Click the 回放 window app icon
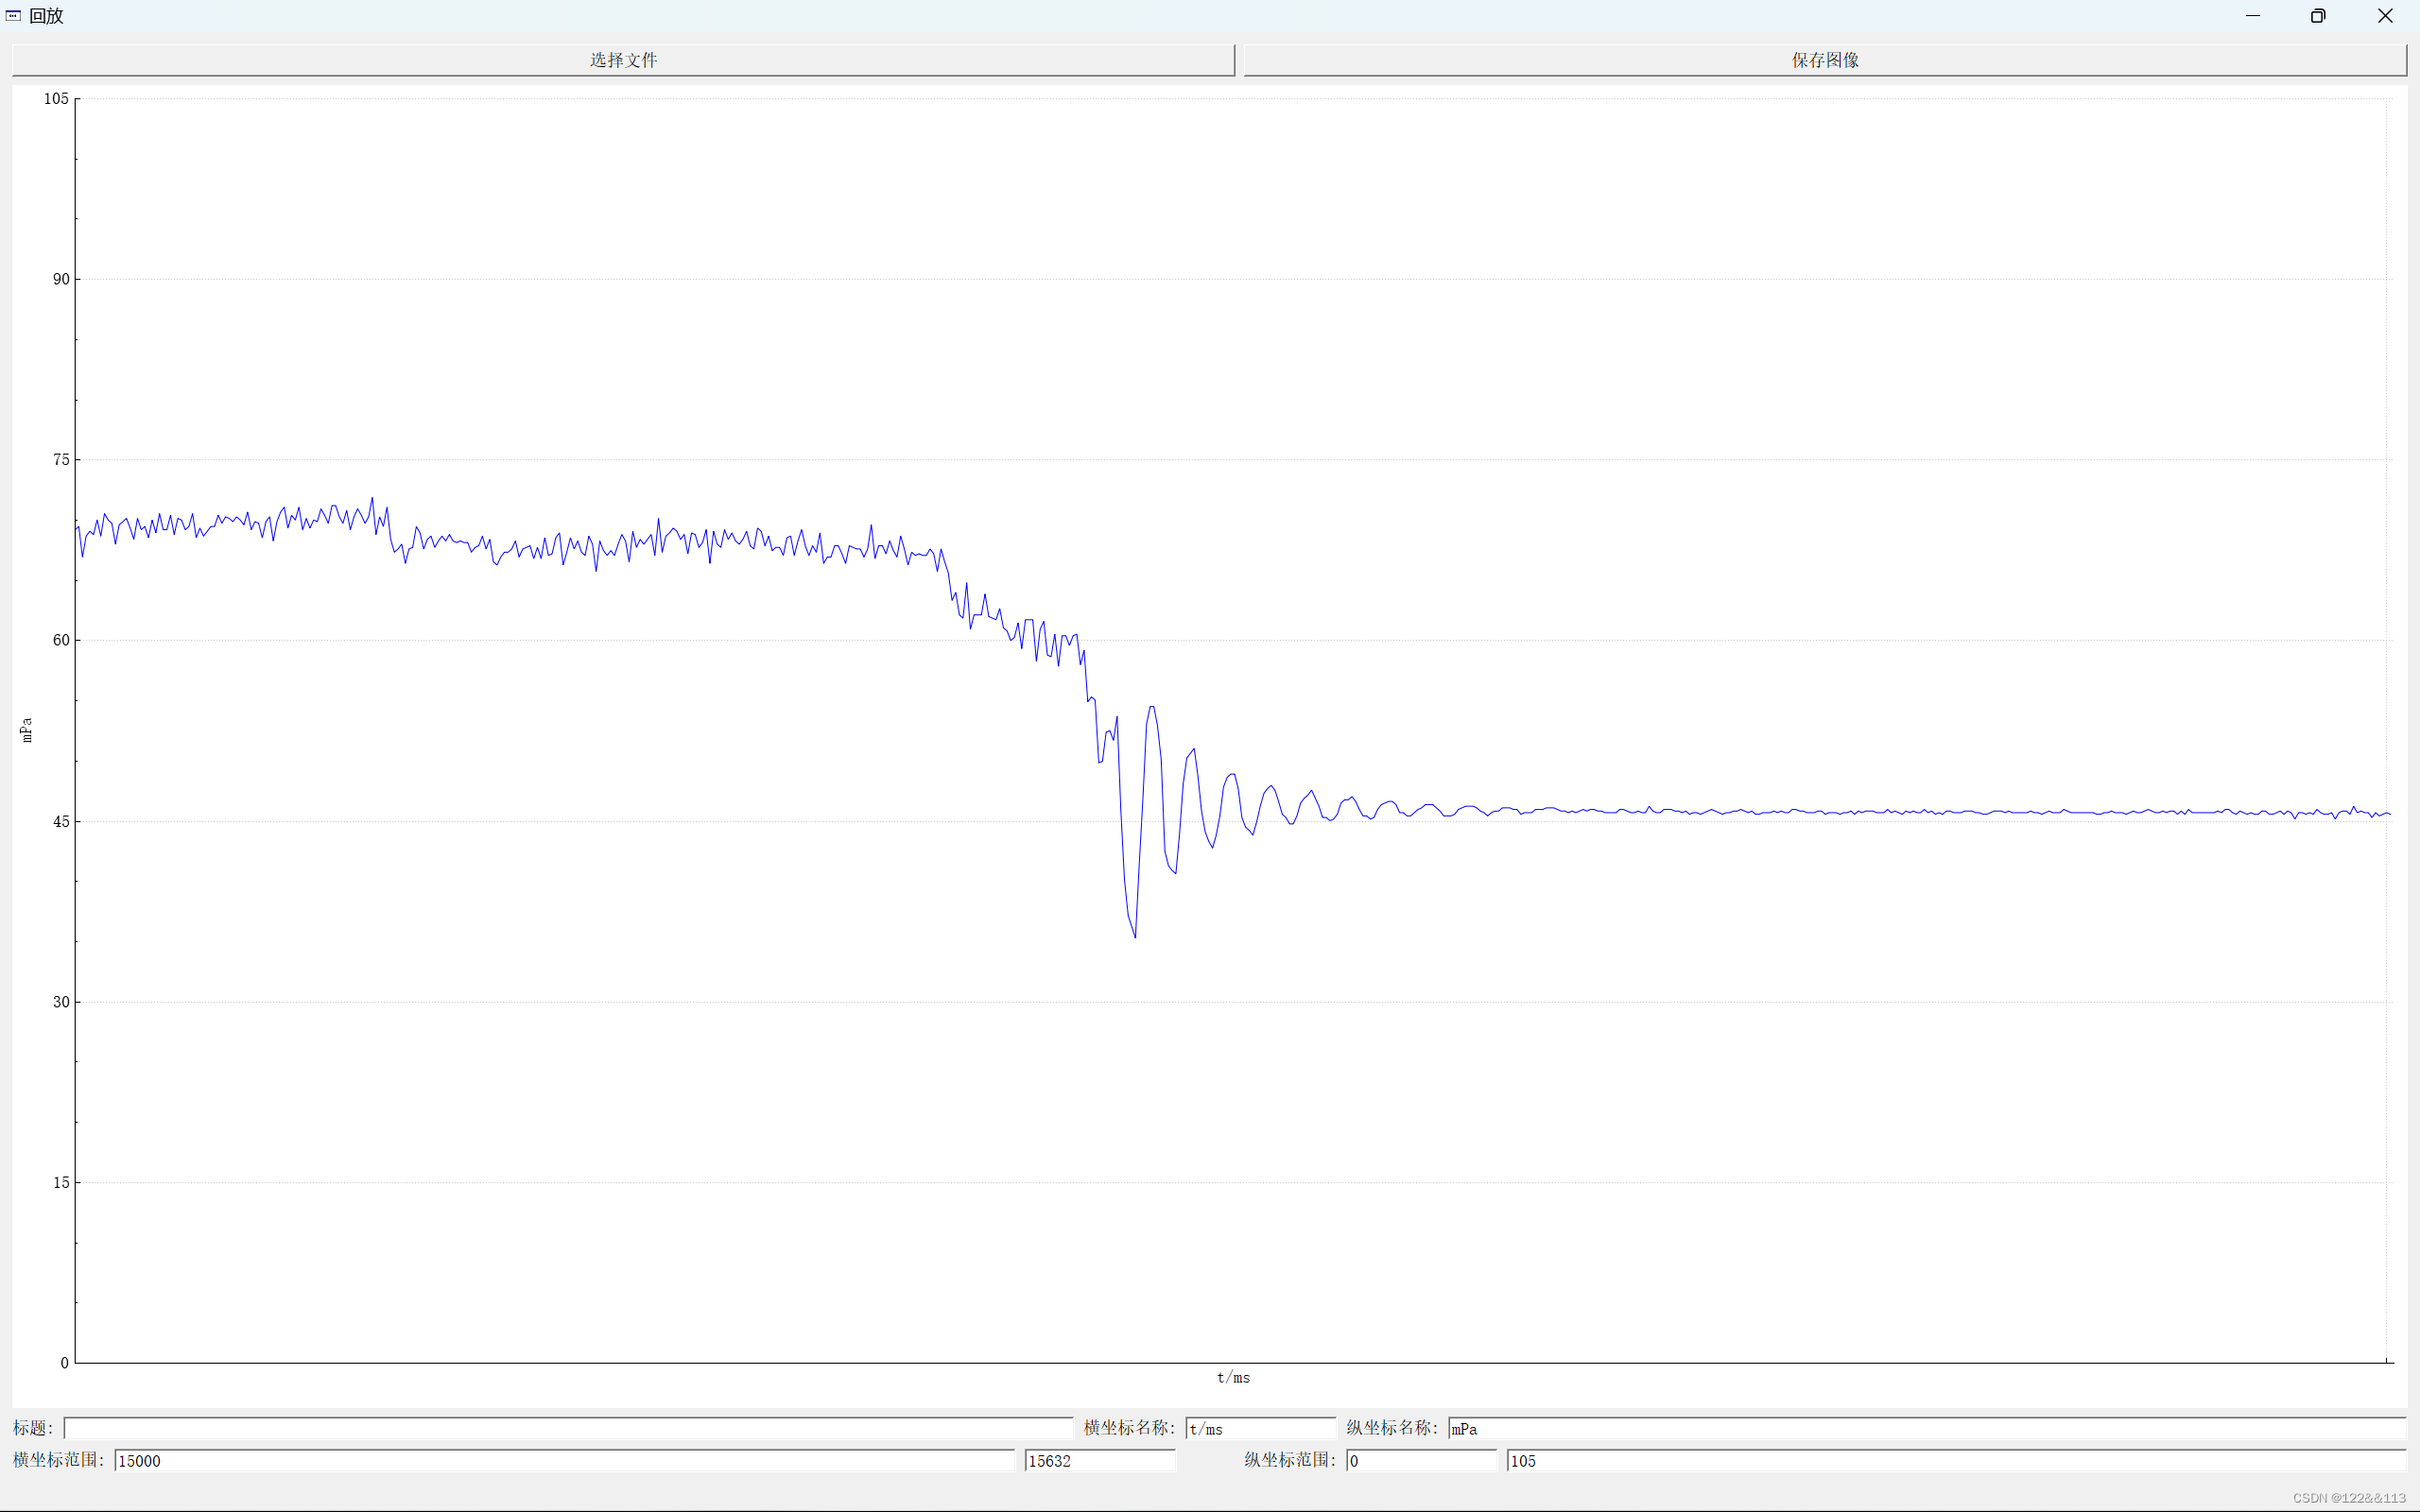2420x1512 pixels. (x=13, y=16)
